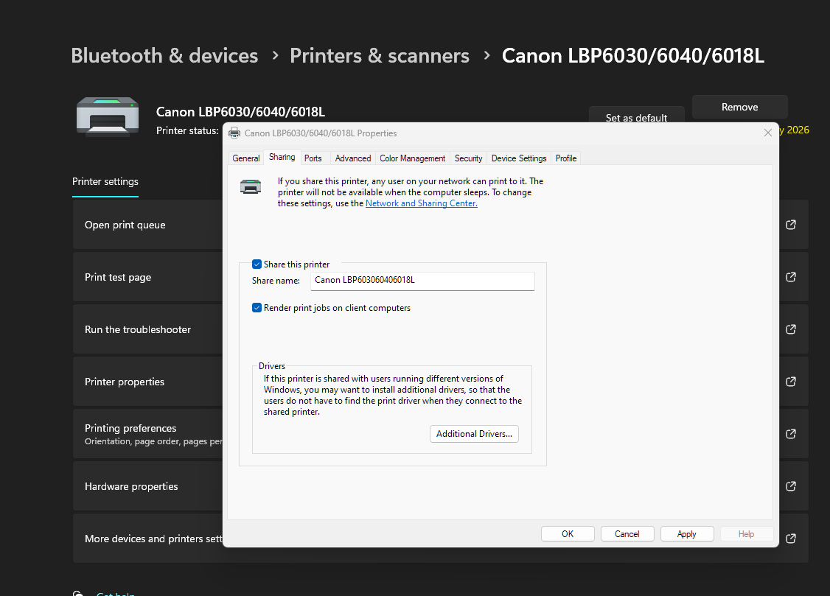Click the Set as default button
This screenshot has width=830, height=596.
pos(636,116)
